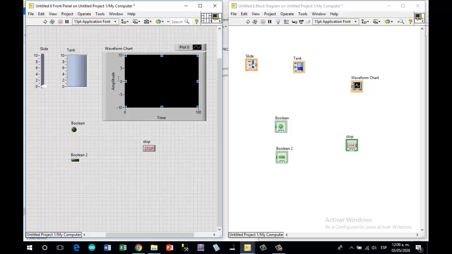
Task: Toggle Highlight Execution light bulb
Action: (278, 22)
